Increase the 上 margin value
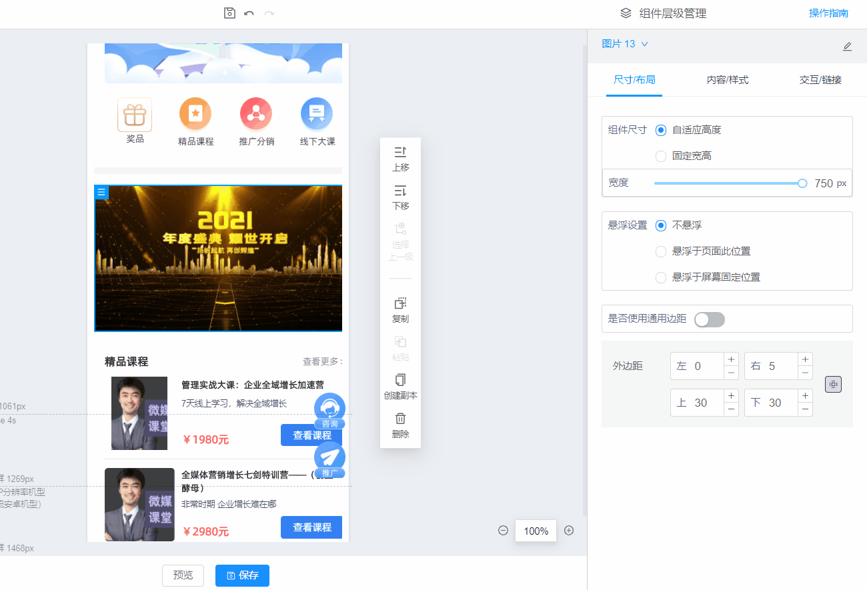 [732, 396]
